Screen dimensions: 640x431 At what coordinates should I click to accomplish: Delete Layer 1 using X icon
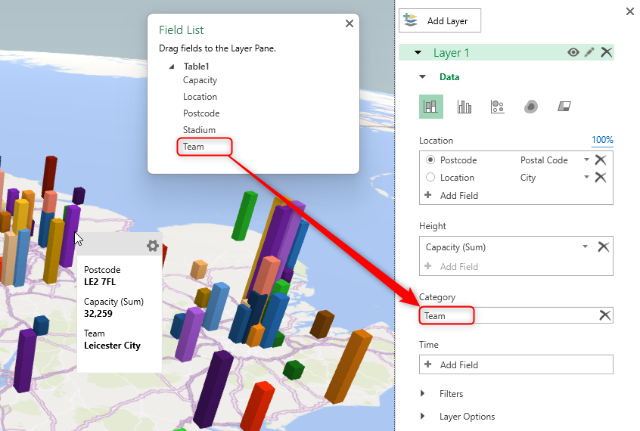pyautogui.click(x=606, y=52)
